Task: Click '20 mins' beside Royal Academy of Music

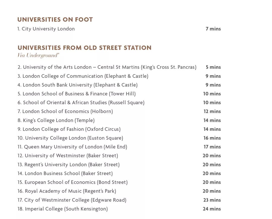Action: (x=212, y=191)
